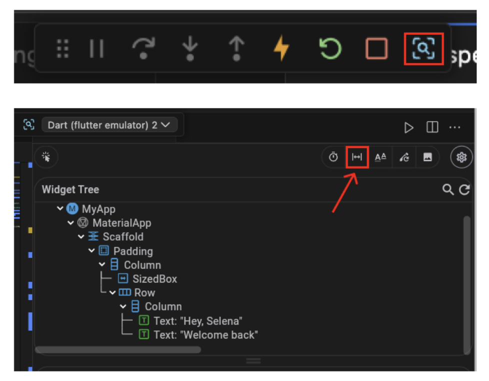Viewport: 489px width, 381px height.
Task: Toggle Show Baselines text icon
Action: [380, 157]
